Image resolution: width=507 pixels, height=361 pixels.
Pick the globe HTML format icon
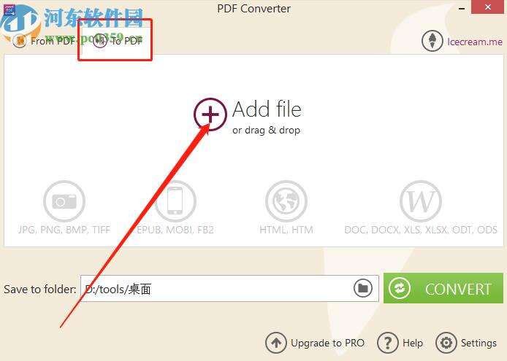point(286,201)
